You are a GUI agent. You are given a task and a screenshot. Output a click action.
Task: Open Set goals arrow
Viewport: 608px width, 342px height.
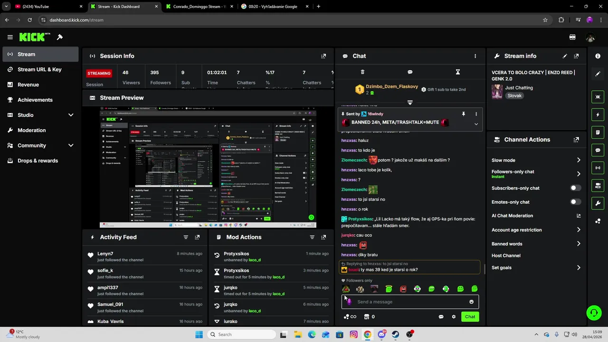click(579, 268)
